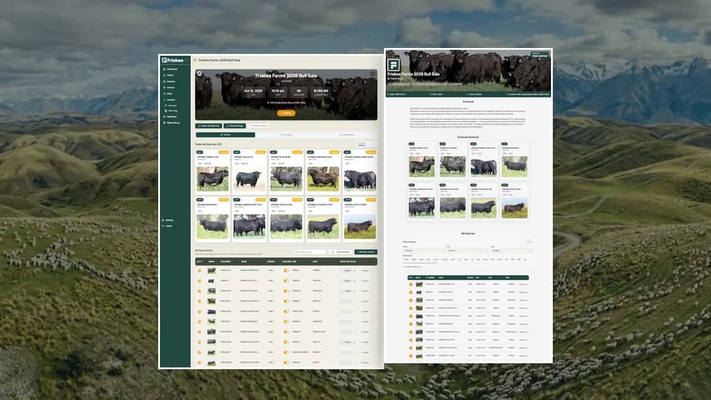The image size is (711, 400).
Task: Click the orange button in the sale banner
Action: tap(286, 113)
